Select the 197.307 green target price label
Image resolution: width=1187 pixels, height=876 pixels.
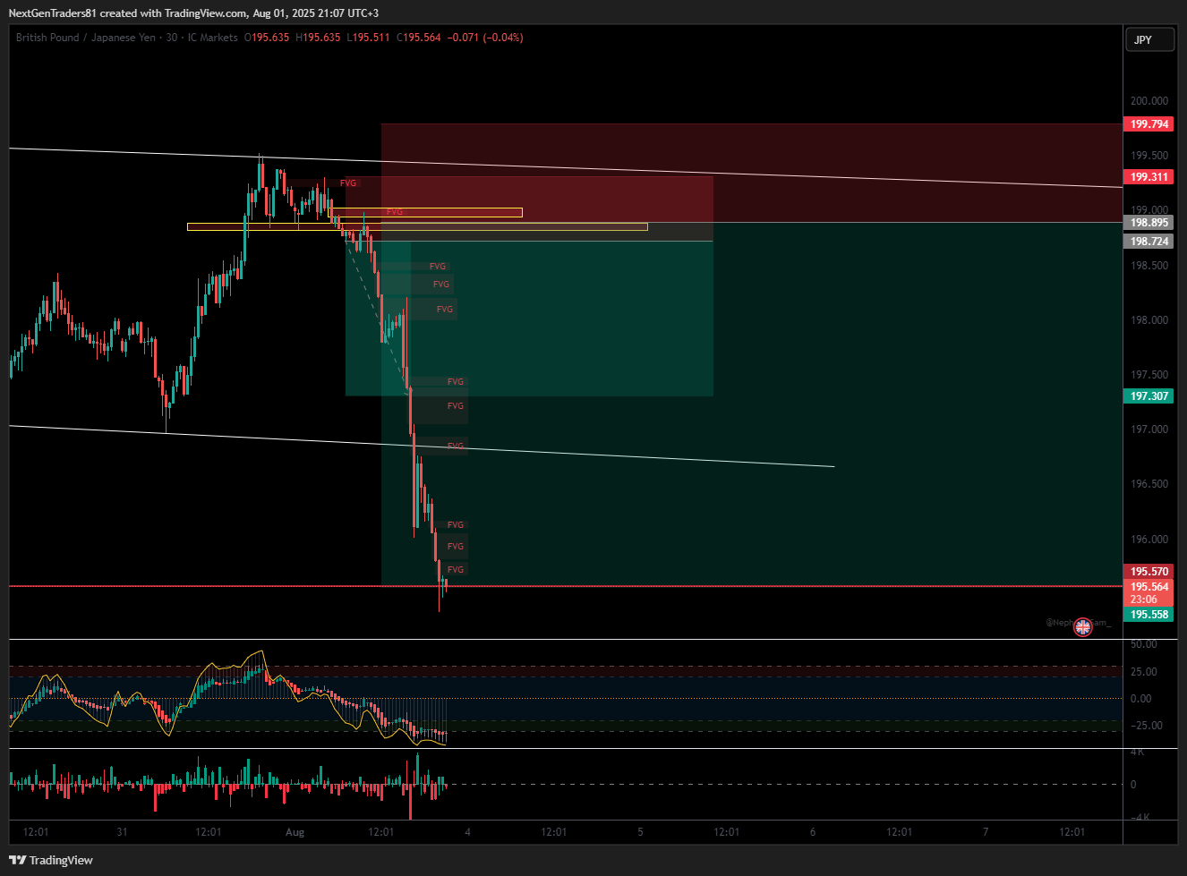coord(1149,396)
